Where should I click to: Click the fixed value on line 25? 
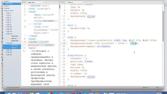[x=88, y=62]
